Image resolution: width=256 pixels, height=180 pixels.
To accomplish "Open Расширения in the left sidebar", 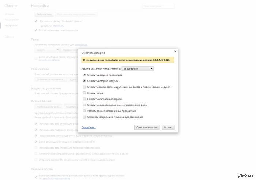I will (11, 20).
